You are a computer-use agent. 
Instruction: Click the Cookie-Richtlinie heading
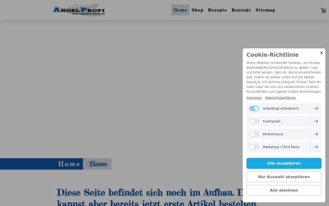(x=273, y=54)
